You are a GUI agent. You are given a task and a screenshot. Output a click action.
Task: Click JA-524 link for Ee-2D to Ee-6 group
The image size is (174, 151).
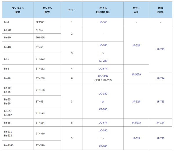136,45
